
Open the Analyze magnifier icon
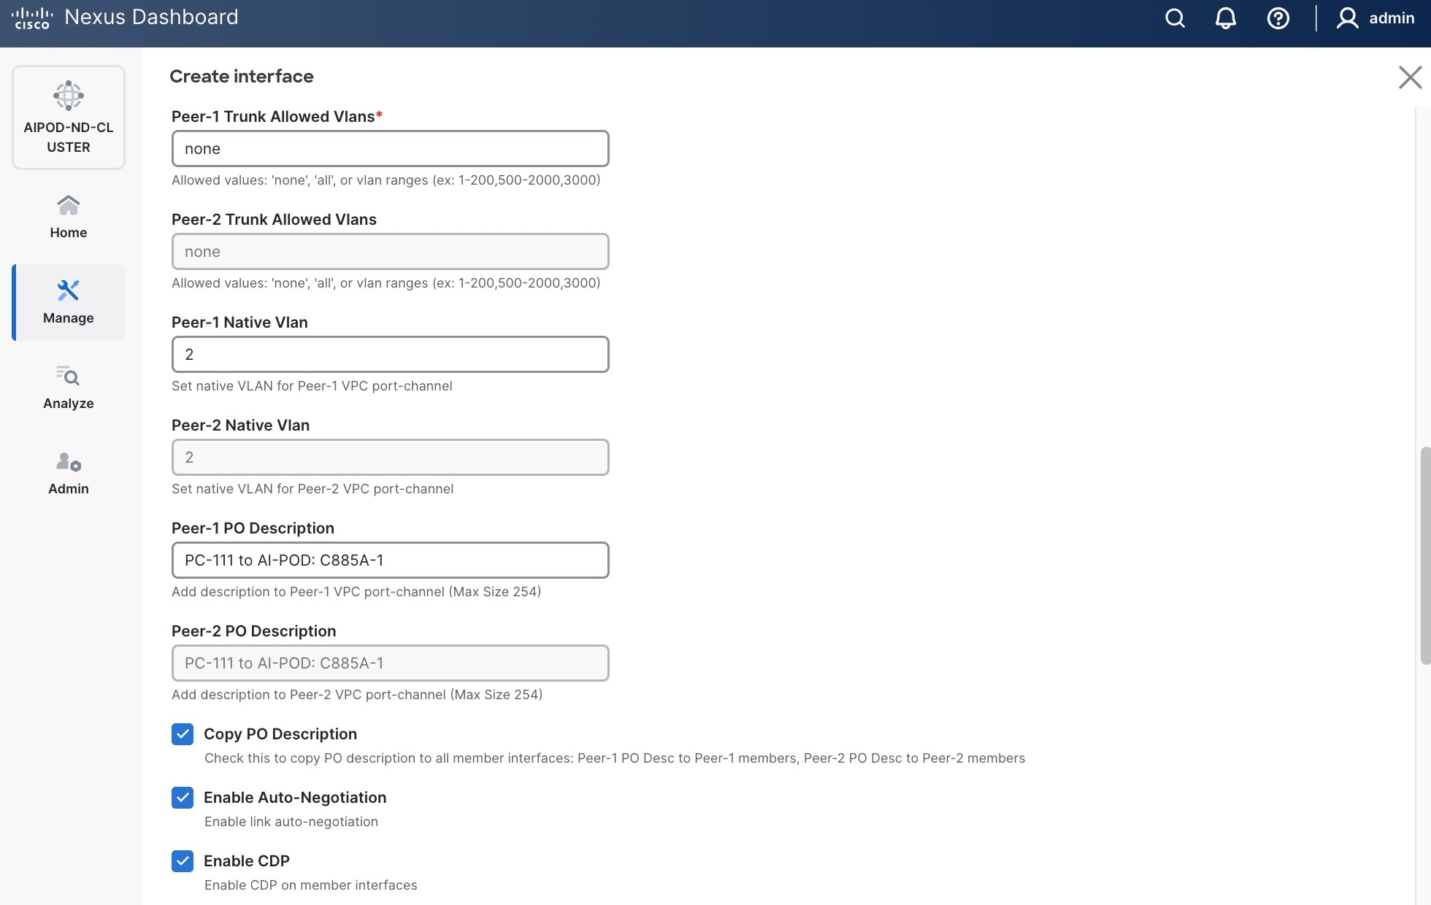pyautogui.click(x=68, y=377)
